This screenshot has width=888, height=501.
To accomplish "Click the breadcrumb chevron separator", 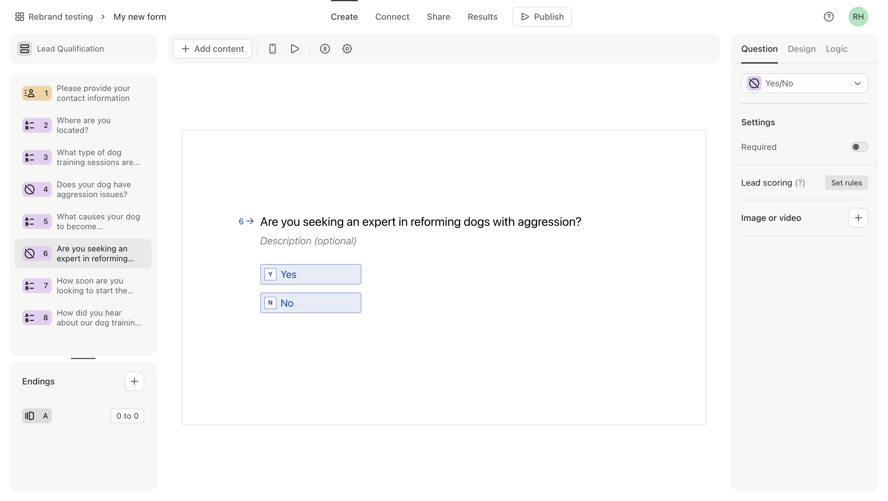I will point(103,17).
